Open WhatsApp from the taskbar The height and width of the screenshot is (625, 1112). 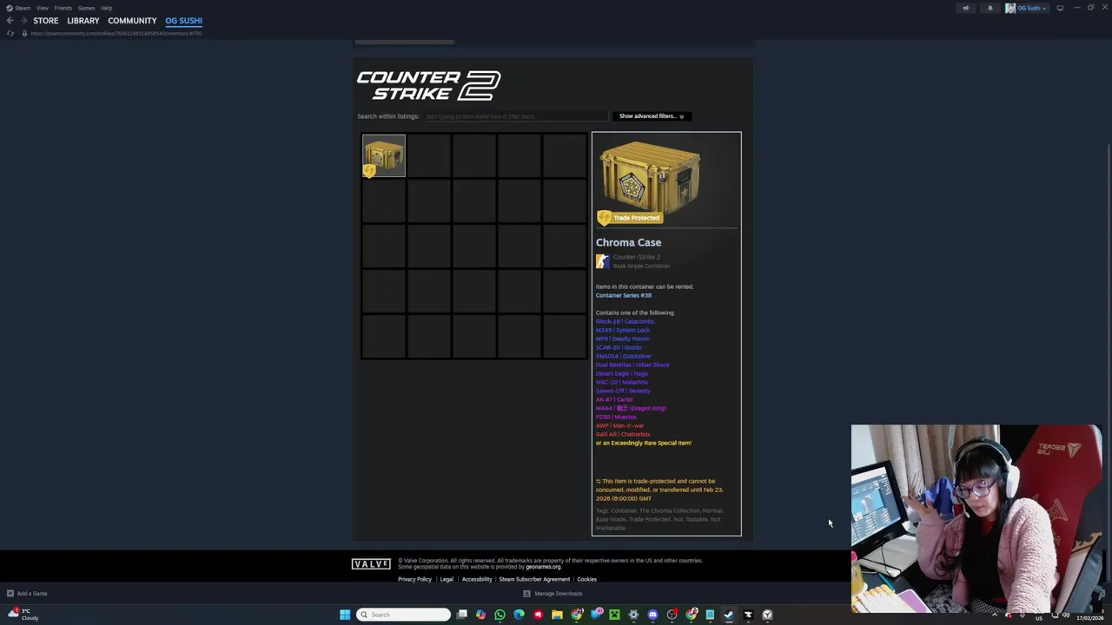click(500, 615)
